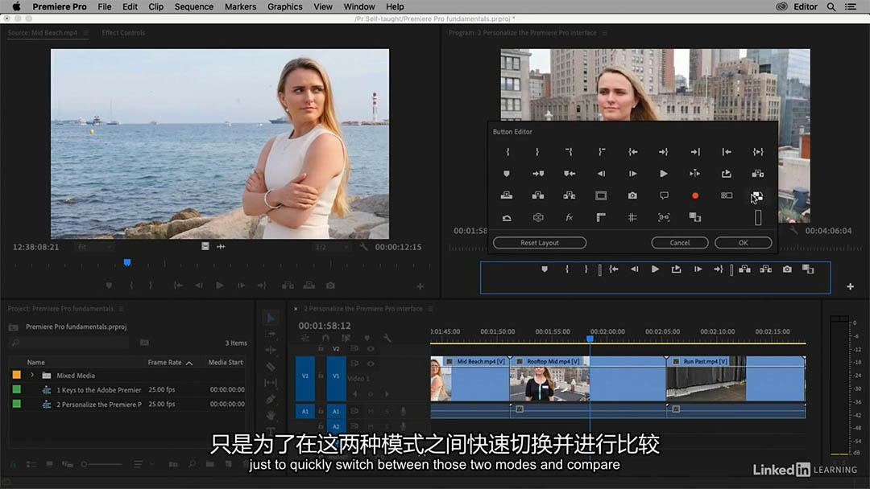Click Step Back icon in Button Editor

pos(601,174)
